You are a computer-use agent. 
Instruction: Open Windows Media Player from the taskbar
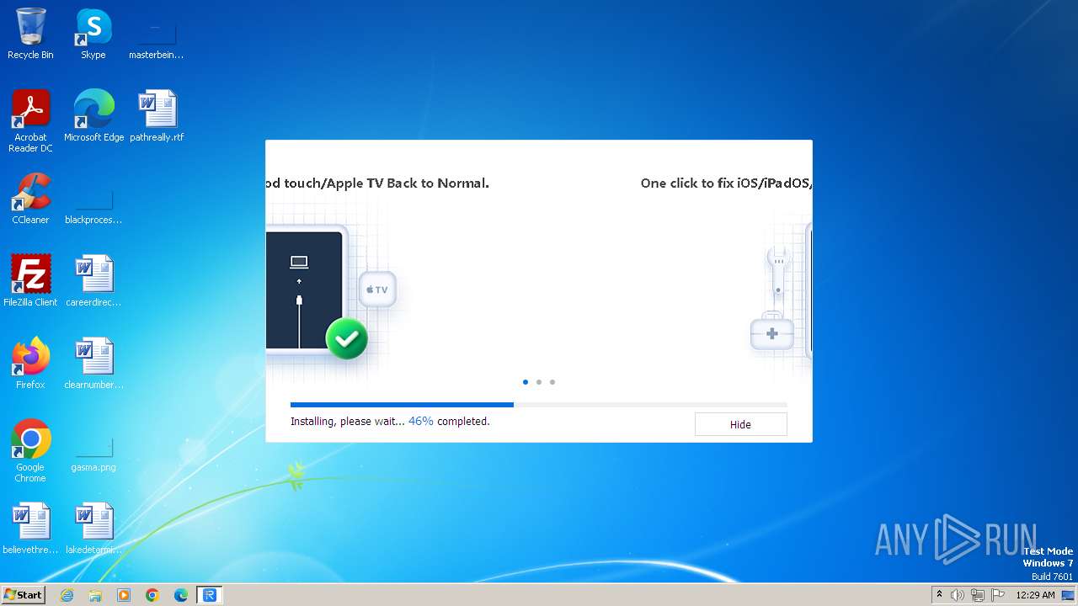pyautogui.click(x=124, y=595)
